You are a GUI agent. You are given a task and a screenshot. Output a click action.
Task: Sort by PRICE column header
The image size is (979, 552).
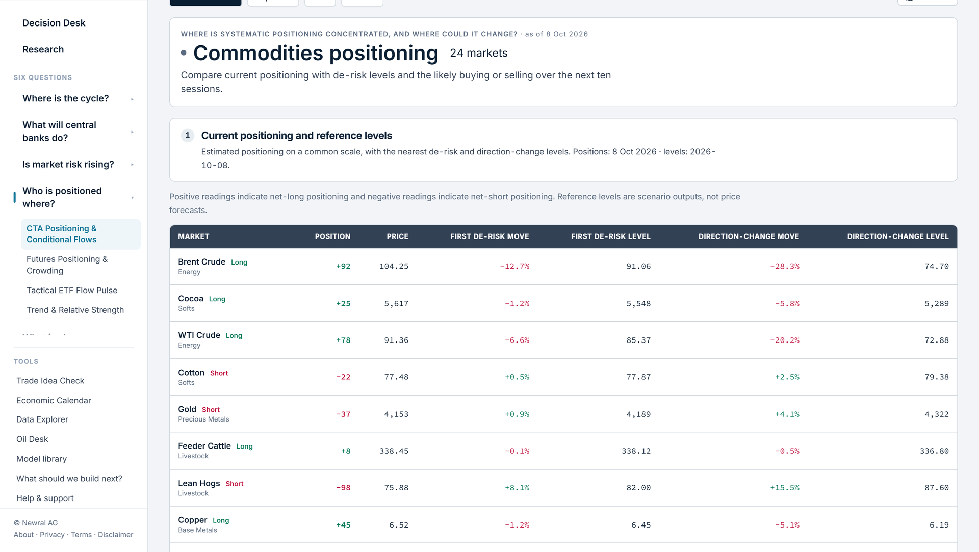(397, 236)
